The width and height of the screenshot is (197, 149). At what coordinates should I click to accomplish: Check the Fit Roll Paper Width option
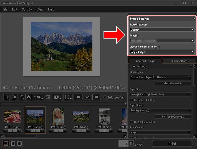(132, 122)
